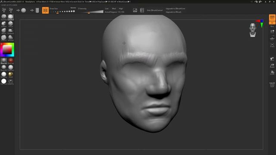Image resolution: width=276 pixels, height=155 pixels.
Task: Set mesh resolution to High
Action: point(121,9)
